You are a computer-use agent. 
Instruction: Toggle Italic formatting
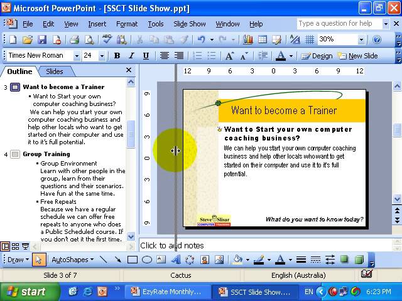tap(131, 56)
